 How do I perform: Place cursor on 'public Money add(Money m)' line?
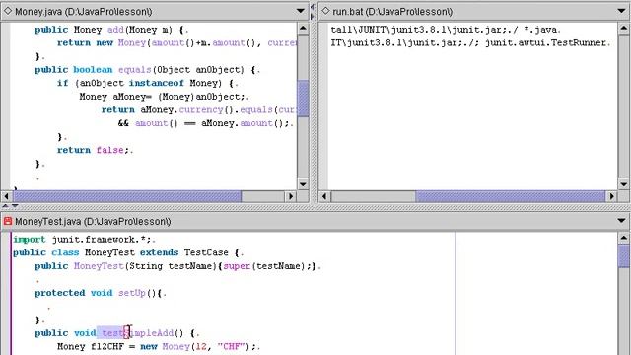pyautogui.click(x=111, y=30)
